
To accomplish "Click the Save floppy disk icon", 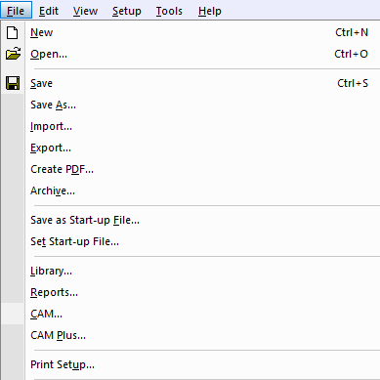I will tap(13, 83).
